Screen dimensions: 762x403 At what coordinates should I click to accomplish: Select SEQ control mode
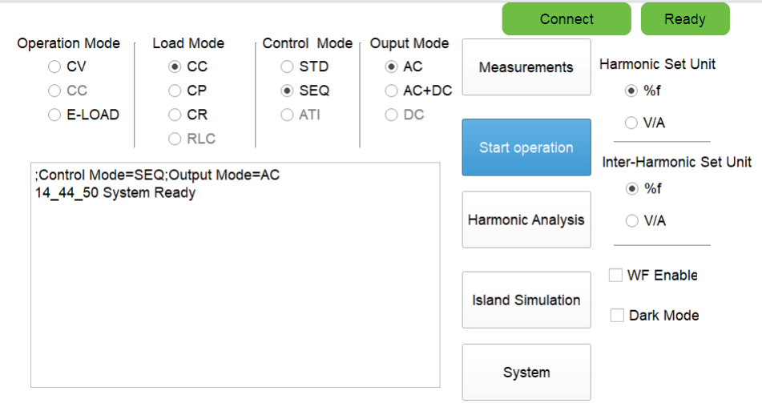click(x=287, y=91)
